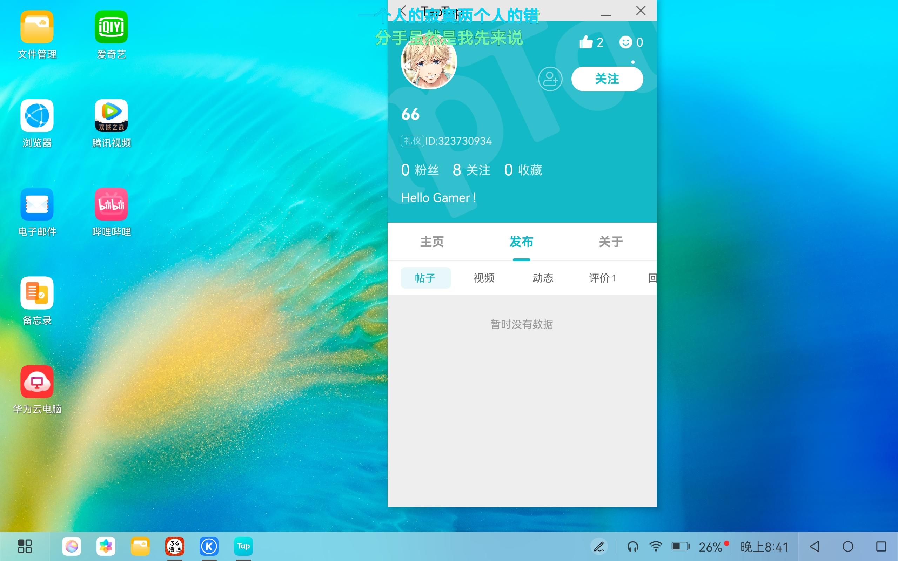The image size is (898, 561).
Task: Launch 华为云电脑 Huawei Cloud PC
Action: pos(37,382)
